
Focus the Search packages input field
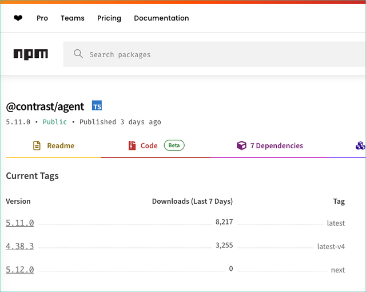(x=217, y=54)
